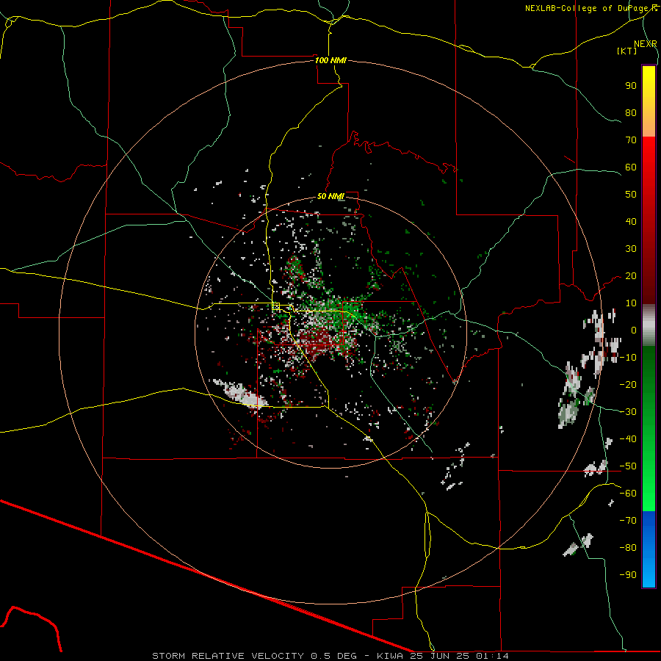
Task: Click the 100 NMI range ring label
Action: 330,60
